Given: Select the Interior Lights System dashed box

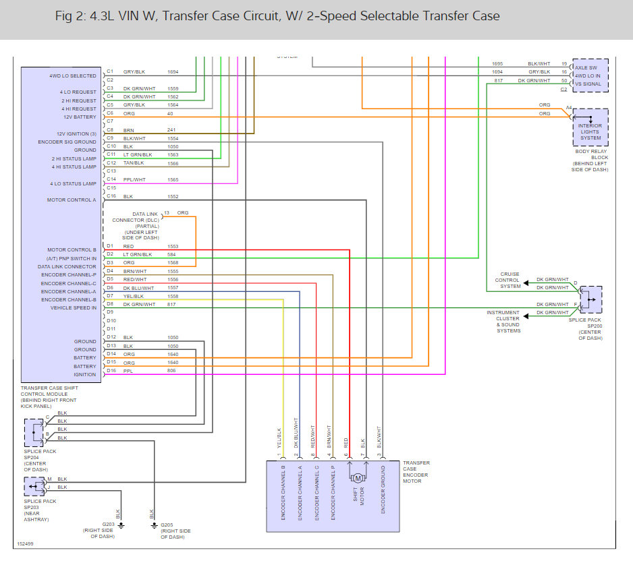Looking at the screenshot, I should click(x=590, y=127).
